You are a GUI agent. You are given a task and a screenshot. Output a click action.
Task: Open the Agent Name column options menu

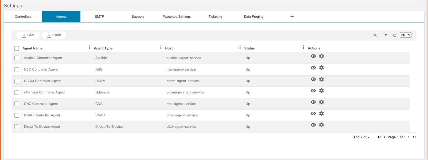pos(90,47)
